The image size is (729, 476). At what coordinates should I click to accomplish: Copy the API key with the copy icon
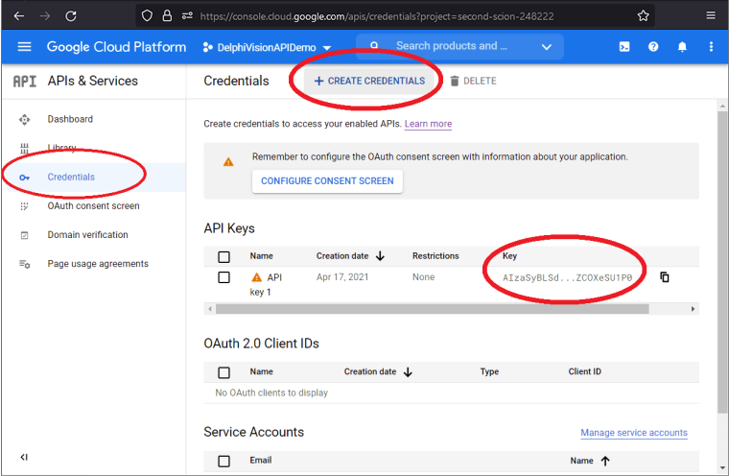pos(665,276)
